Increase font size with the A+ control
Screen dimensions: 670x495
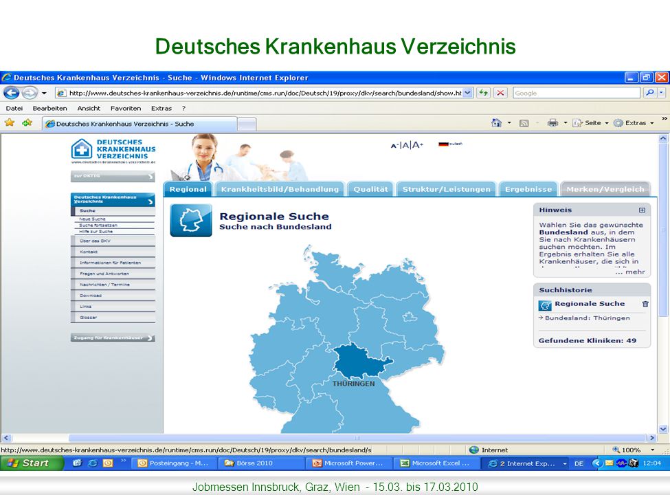tap(418, 145)
